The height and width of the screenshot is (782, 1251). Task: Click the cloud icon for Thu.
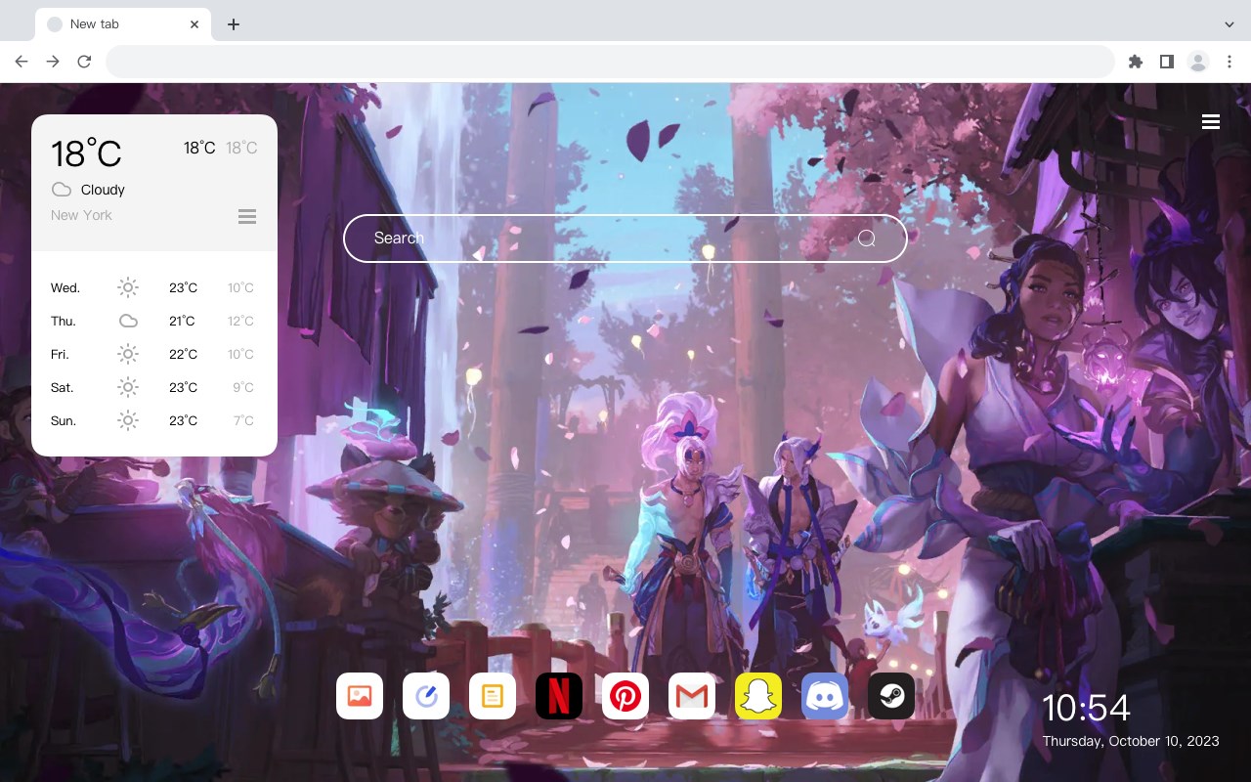coord(128,321)
